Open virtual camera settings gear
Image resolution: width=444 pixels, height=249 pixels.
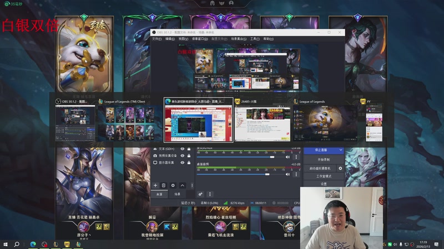tap(340, 168)
